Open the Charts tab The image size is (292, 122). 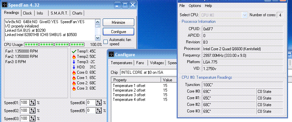(77, 13)
